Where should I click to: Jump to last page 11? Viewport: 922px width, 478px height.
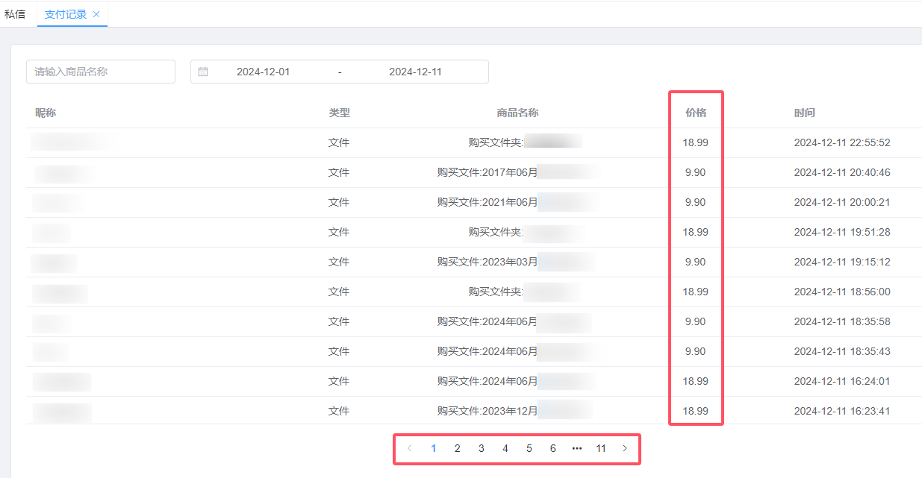[601, 448]
